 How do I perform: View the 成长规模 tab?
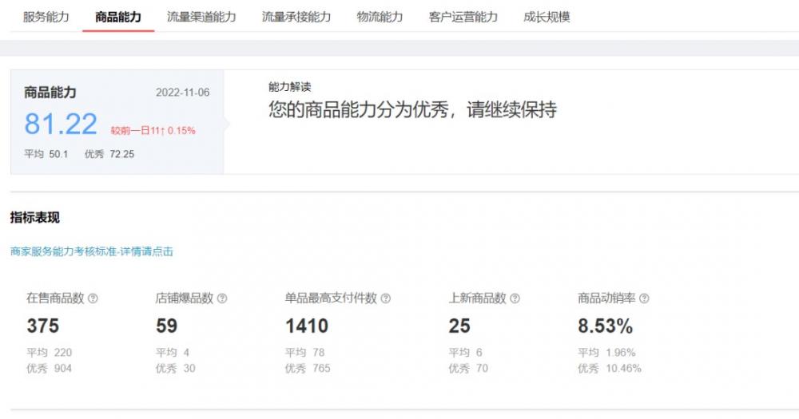(x=547, y=17)
